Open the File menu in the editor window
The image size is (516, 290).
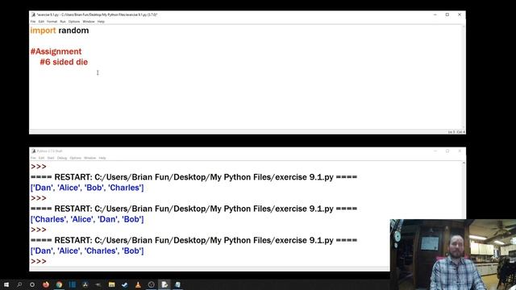(33, 22)
